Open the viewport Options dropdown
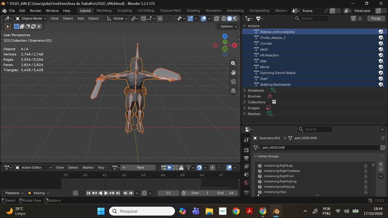Image resolution: width=388 pixels, height=218 pixels. [229, 27]
